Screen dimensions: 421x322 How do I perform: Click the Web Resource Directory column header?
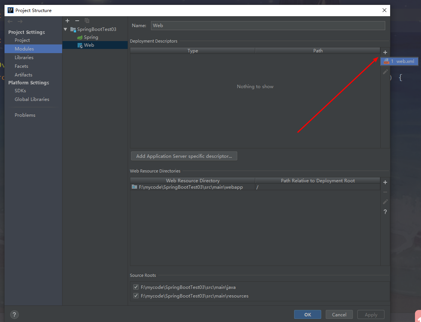[192, 180]
